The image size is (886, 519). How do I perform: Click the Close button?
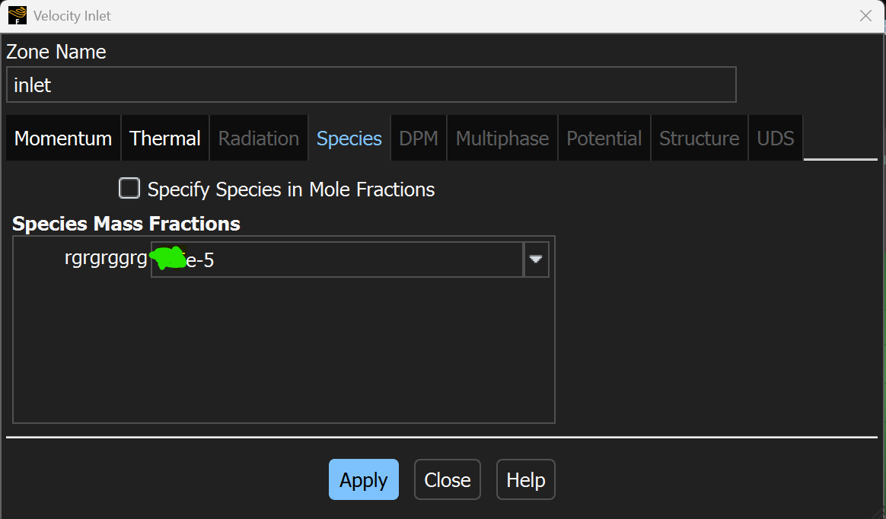(448, 480)
